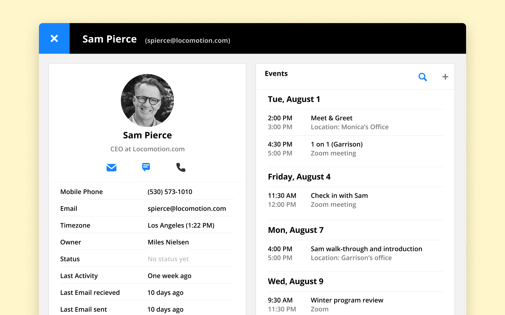Click email value spierce@locomotion.com in details
The height and width of the screenshot is (315, 505).
pos(186,209)
